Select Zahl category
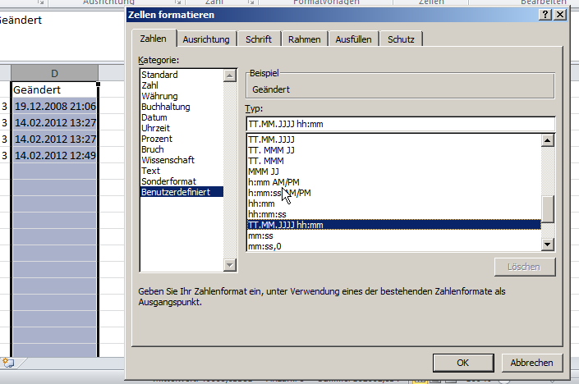The image size is (579, 384). 182,85
